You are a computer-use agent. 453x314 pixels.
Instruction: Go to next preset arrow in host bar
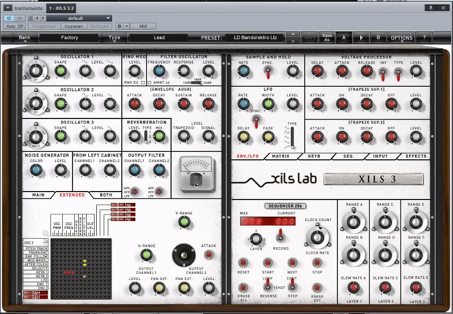pos(43,18)
